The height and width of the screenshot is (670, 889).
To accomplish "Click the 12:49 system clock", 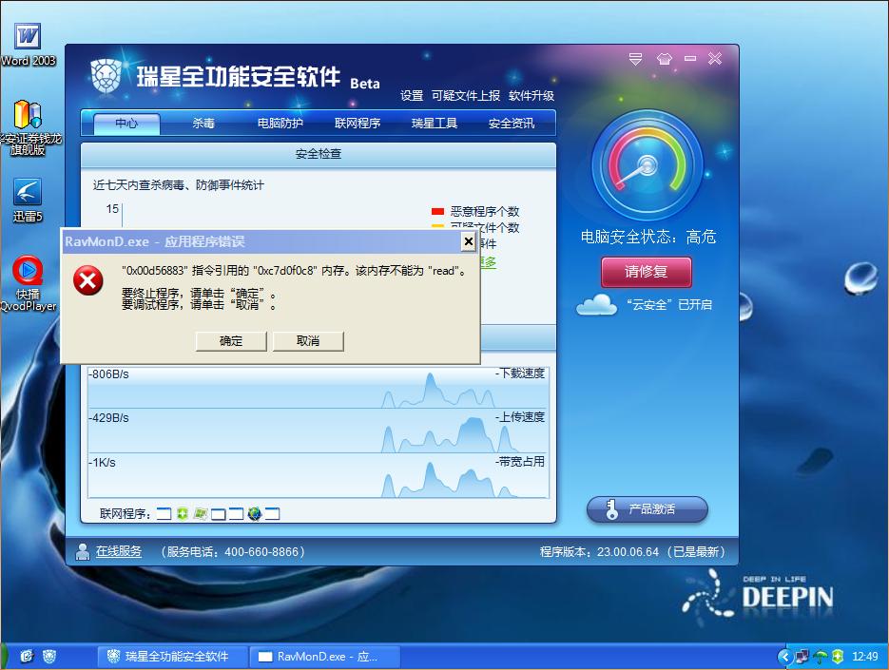I will 865,657.
